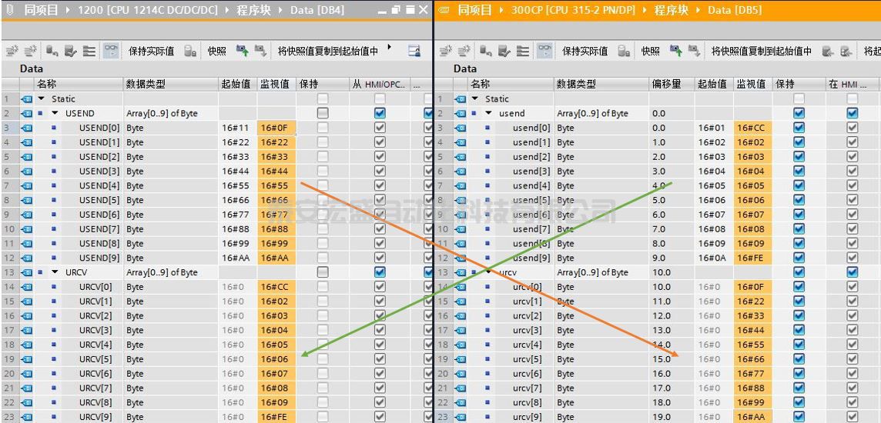881x423 pixels.
Task: Collapse the USEND array in DB4
Action: pyautogui.click(x=55, y=113)
